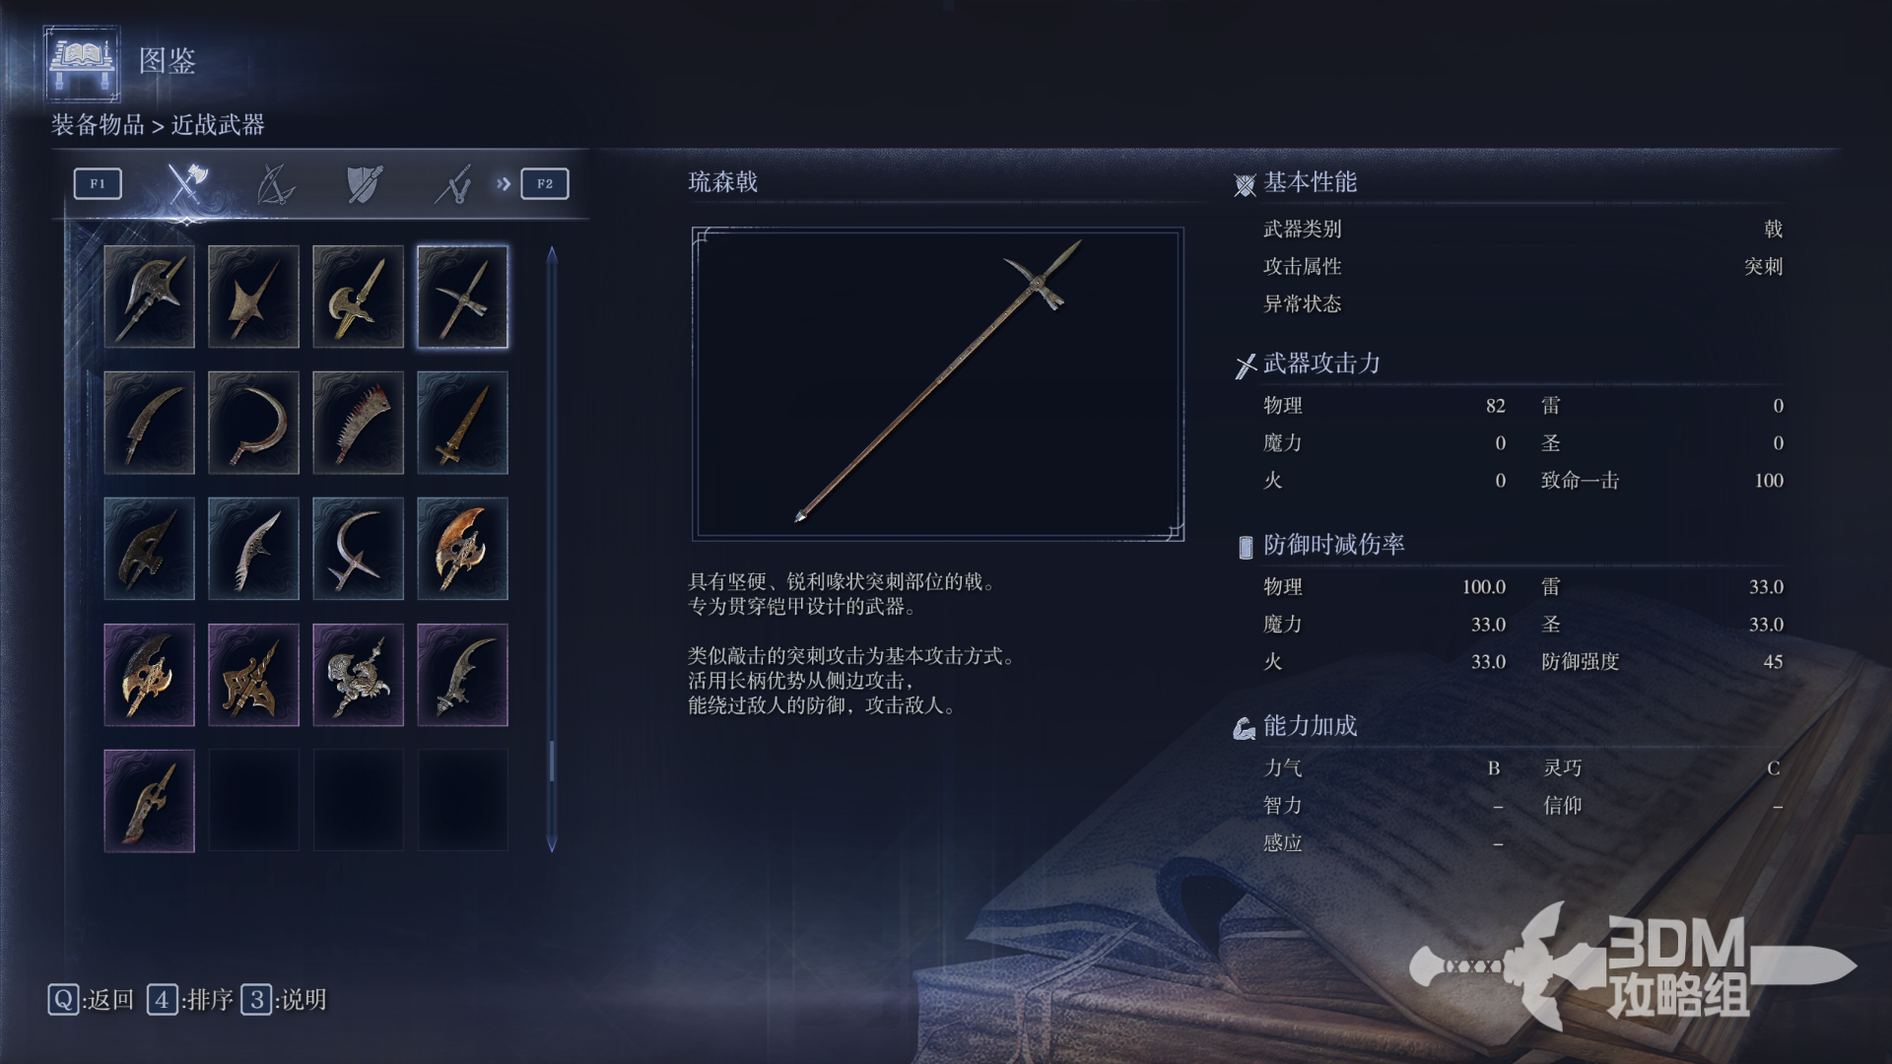Select the orange flame axe icon
This screenshot has width=1892, height=1064.
click(462, 549)
